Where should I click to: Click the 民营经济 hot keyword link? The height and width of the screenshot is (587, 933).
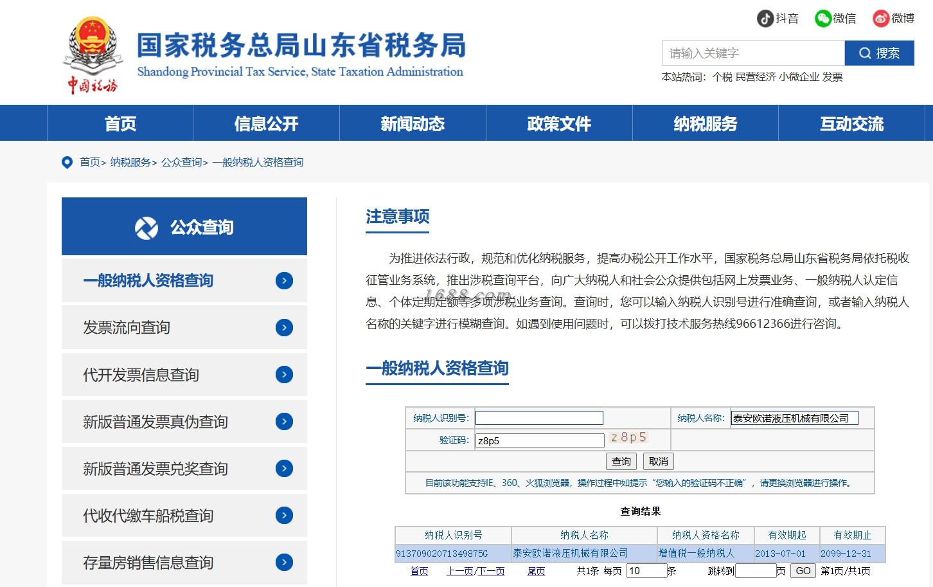[756, 77]
